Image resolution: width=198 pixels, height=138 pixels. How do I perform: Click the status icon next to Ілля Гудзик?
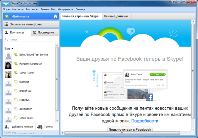coord(16,118)
